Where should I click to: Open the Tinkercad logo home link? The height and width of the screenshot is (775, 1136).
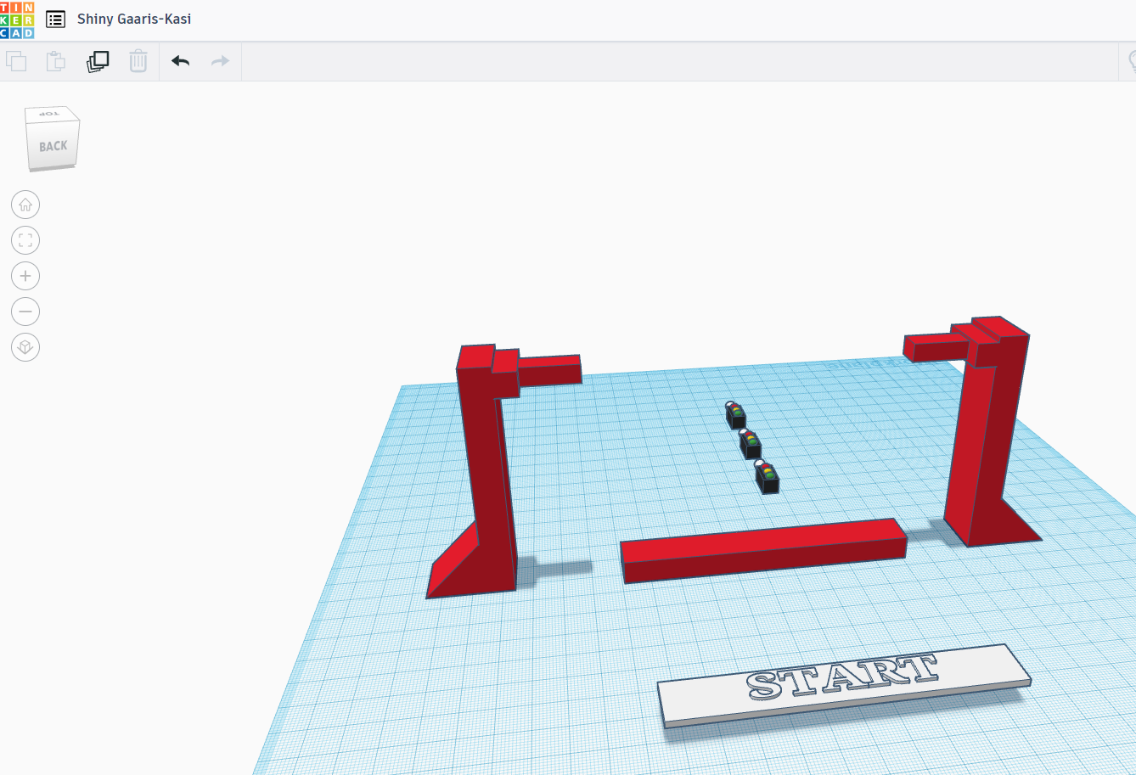tap(17, 20)
